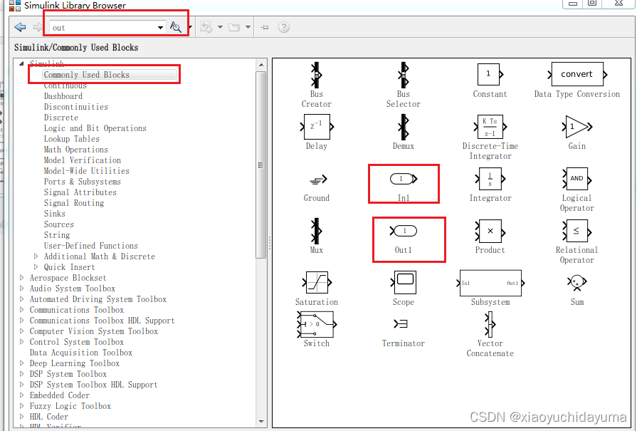
Task: Select the Demux block
Action: [x=404, y=127]
